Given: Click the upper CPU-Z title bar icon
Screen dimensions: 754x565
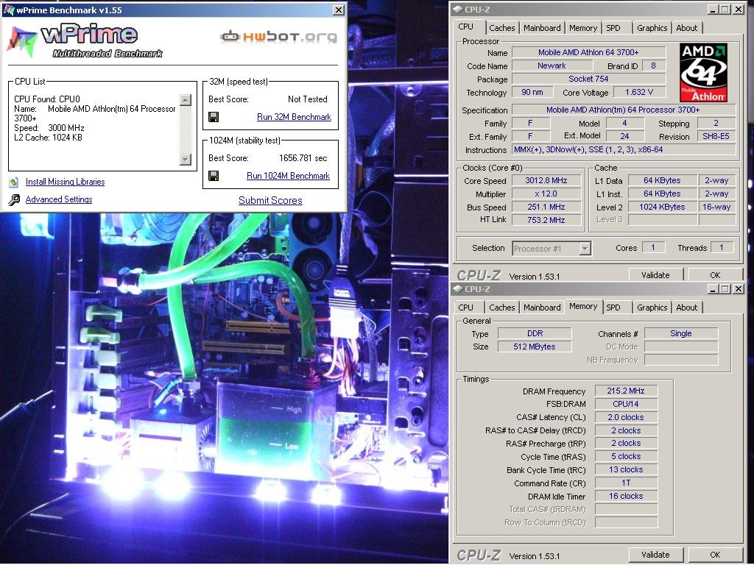Looking at the screenshot, I should click(x=458, y=9).
